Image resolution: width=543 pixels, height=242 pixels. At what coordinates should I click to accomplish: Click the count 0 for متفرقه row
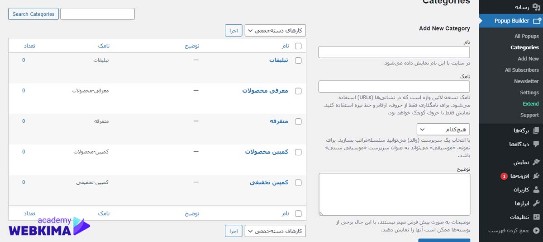24,121
